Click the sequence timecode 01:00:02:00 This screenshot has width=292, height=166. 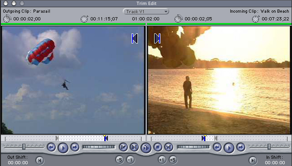coord(146,19)
